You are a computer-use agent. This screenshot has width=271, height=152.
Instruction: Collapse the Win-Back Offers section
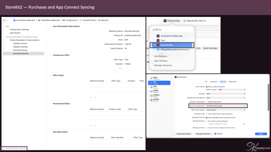51,132
